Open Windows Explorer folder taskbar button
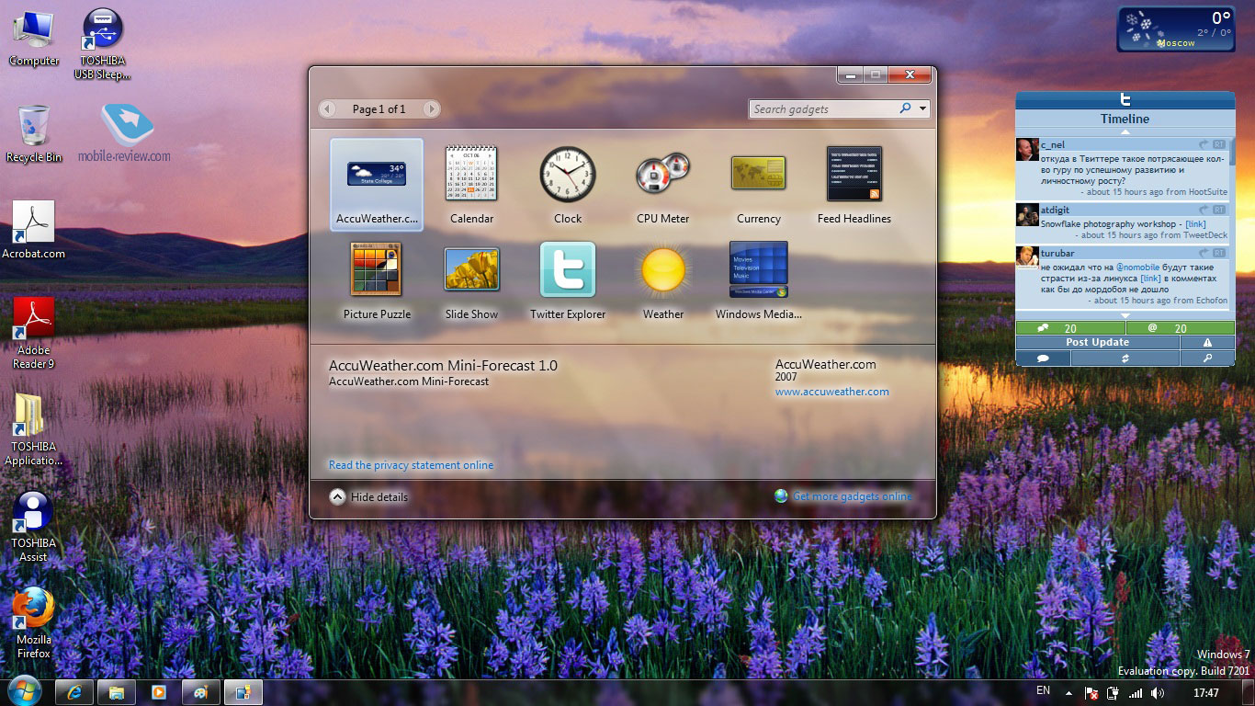The width and height of the screenshot is (1255, 706). click(117, 692)
